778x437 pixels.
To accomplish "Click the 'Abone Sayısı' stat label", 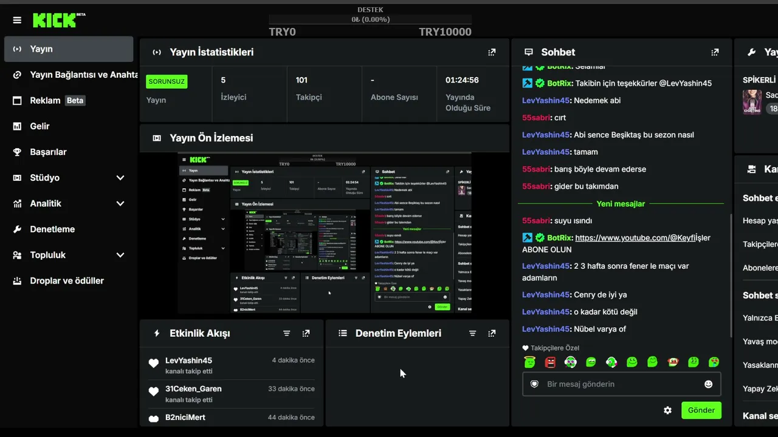I will tap(394, 98).
